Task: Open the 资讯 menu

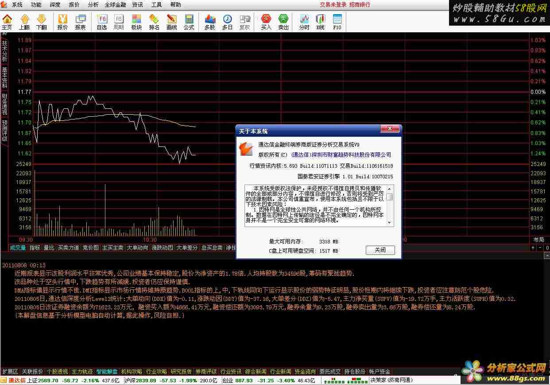Action: click(137, 4)
